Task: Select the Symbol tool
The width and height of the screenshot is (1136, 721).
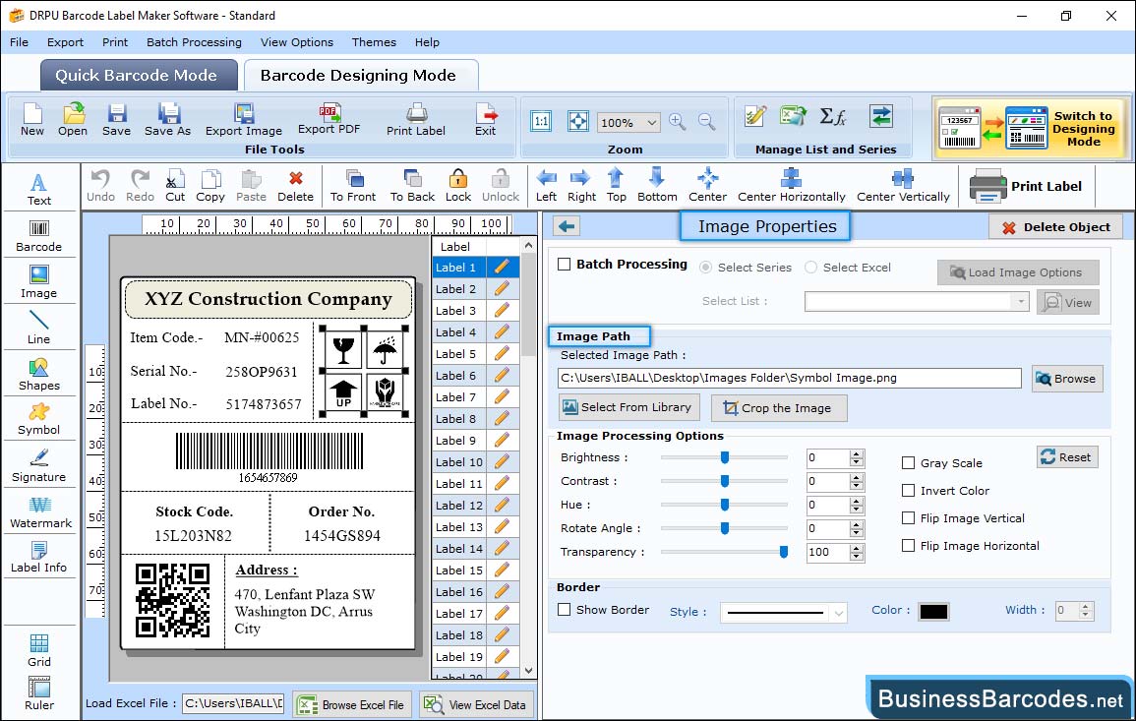Action: (39, 419)
